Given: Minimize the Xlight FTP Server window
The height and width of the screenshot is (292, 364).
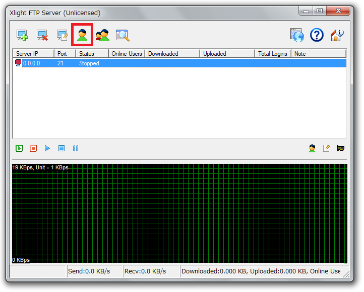Looking at the screenshot, I should click(x=306, y=11).
